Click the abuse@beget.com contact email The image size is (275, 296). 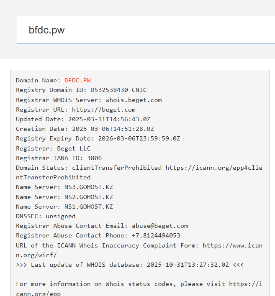point(160,226)
